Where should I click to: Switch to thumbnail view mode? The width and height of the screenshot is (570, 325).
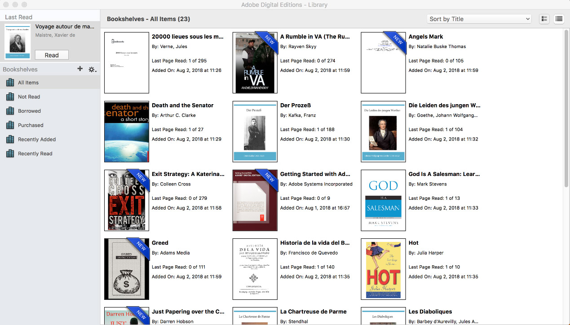pyautogui.click(x=544, y=19)
